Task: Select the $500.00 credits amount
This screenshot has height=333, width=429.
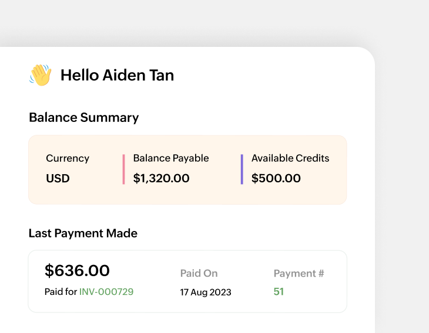Action: [x=276, y=178]
